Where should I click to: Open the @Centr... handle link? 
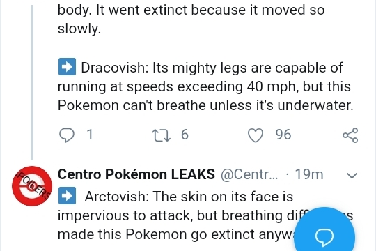click(249, 174)
